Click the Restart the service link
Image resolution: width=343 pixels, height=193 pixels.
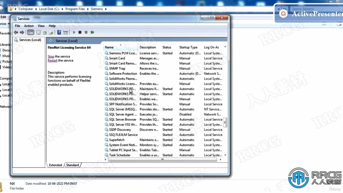(53, 60)
